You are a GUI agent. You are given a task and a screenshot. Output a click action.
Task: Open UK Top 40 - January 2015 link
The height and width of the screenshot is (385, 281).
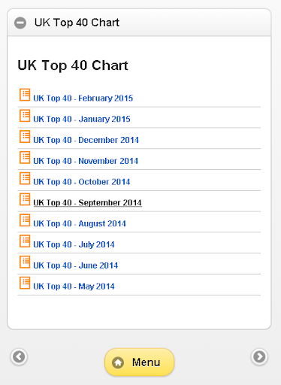point(82,119)
